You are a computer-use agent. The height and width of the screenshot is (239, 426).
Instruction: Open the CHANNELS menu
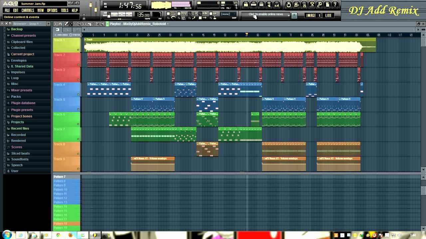[x=28, y=10]
